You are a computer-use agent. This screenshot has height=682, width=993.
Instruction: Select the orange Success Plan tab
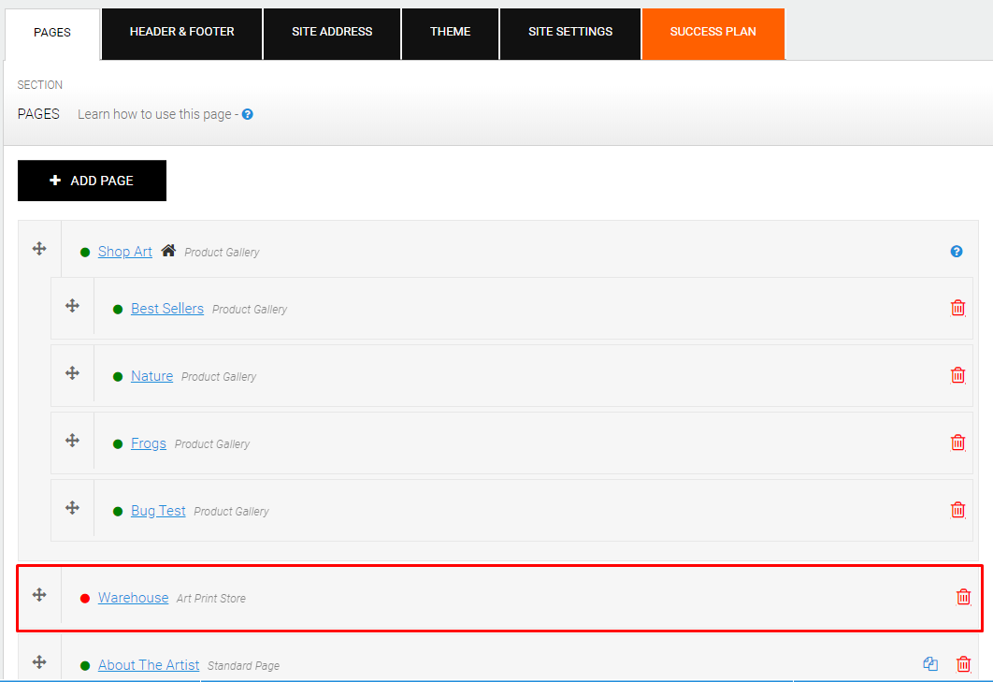(x=713, y=34)
